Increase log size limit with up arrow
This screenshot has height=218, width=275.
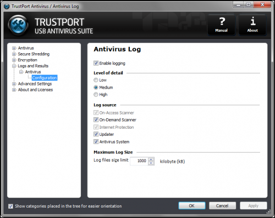(x=151, y=159)
